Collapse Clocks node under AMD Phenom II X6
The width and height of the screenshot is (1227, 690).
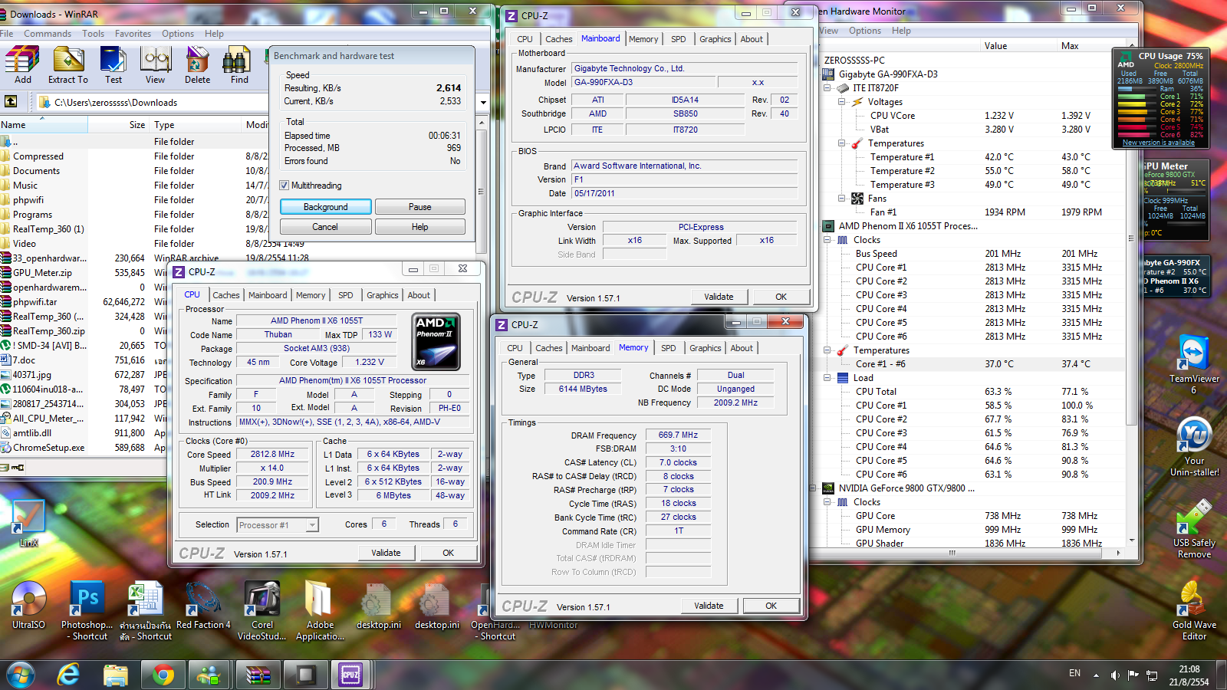[x=827, y=240]
